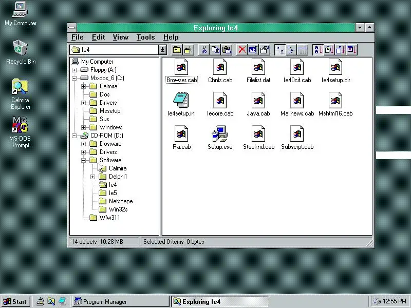
Task: Select the Mshtml16.cab file
Action: (x=335, y=104)
